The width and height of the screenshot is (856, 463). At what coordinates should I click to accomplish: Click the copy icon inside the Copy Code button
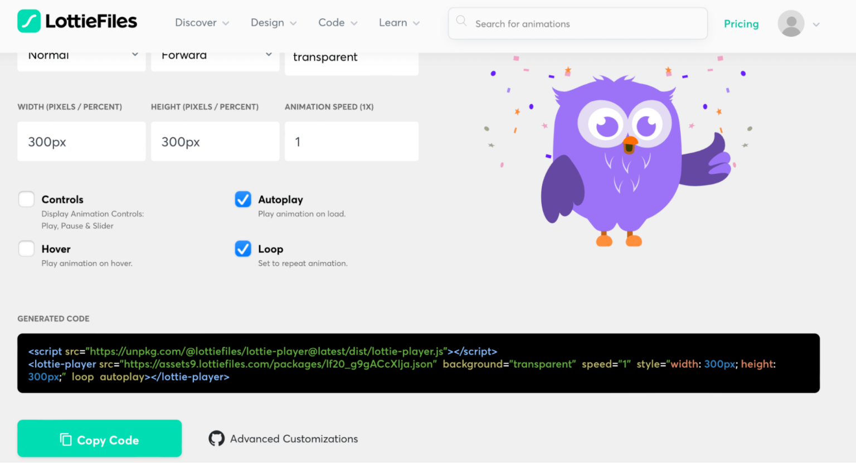point(66,440)
